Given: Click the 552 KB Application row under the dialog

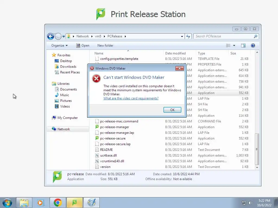Looking at the screenshot, I should tap(218, 93).
